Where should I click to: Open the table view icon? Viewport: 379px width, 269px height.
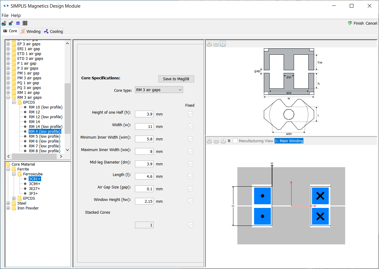(25, 23)
